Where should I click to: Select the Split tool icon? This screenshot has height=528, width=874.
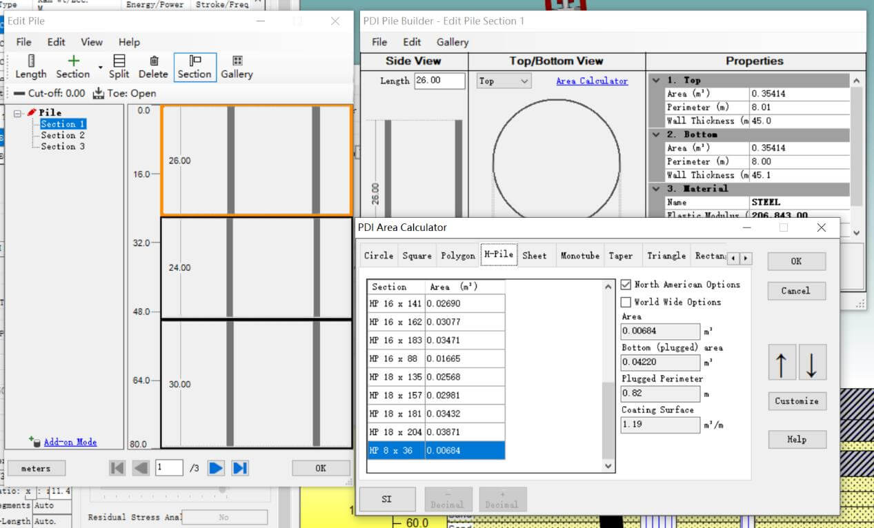[119, 61]
